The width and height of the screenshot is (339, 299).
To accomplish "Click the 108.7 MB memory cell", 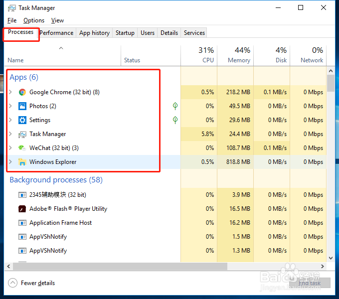I will click(235, 148).
